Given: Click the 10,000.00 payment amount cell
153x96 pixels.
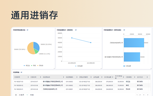Looking at the screenshot, I should point(121,85).
